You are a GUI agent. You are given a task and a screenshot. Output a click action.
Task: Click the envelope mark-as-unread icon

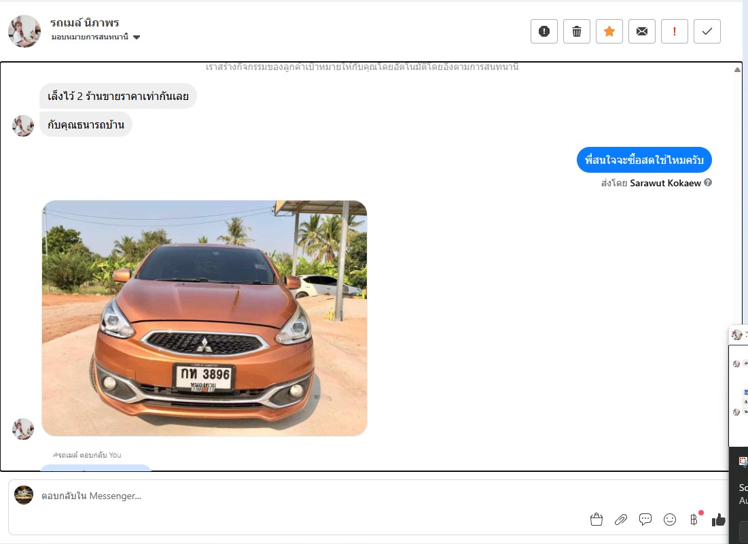[641, 31]
